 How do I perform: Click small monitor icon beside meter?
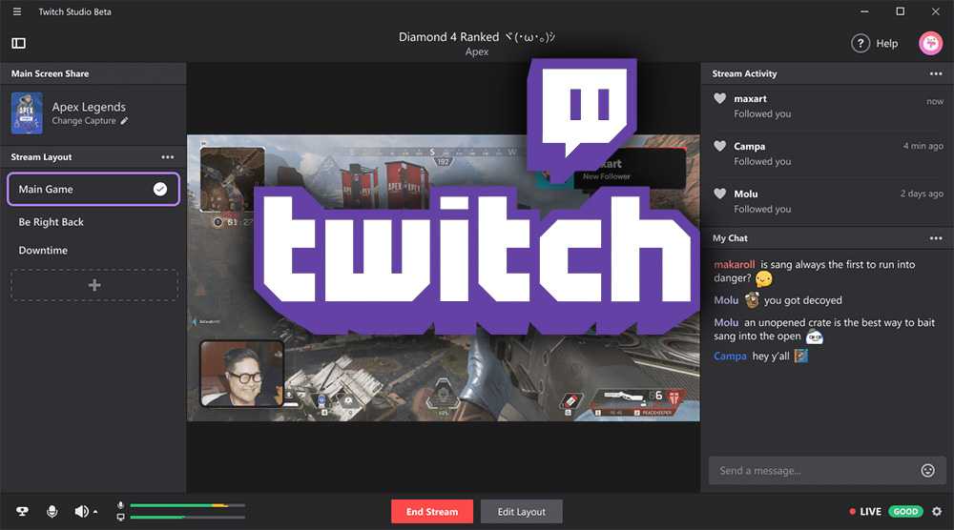pos(120,518)
